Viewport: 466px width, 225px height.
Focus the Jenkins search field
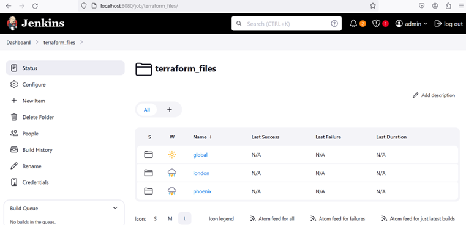click(x=286, y=24)
